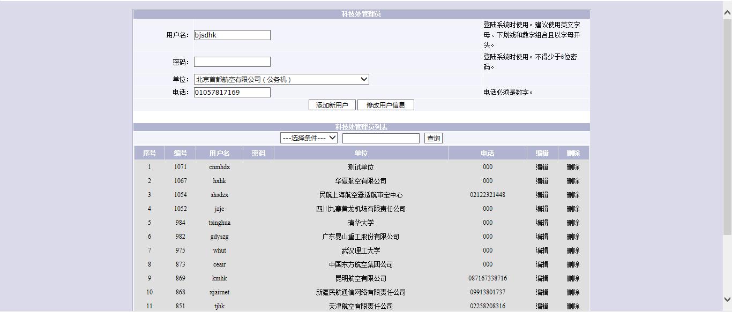This screenshot has height=312, width=732.
Task: Delete the gdyszg user row
Action: pyautogui.click(x=573, y=237)
